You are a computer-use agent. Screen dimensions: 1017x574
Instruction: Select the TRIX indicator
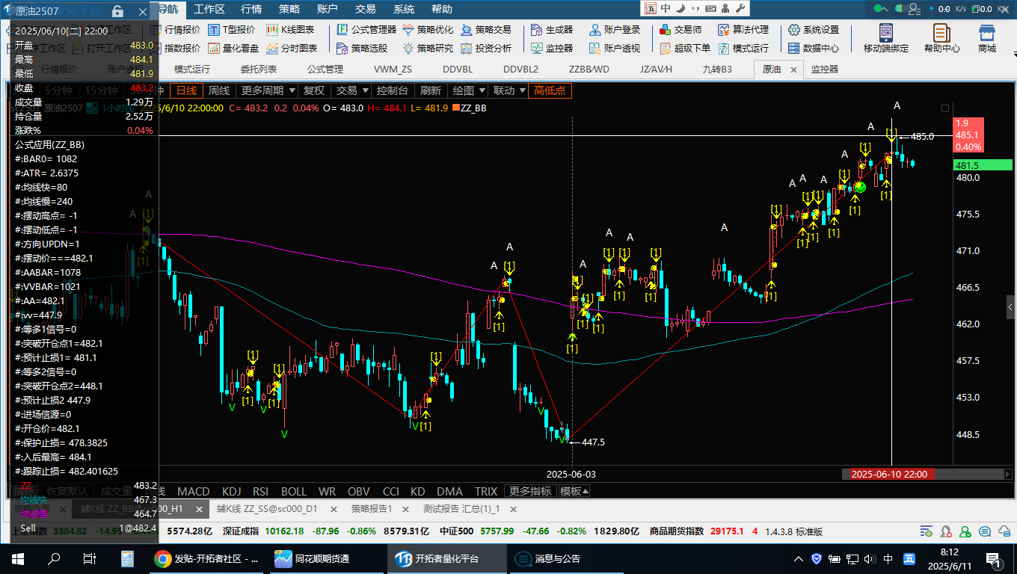[486, 491]
